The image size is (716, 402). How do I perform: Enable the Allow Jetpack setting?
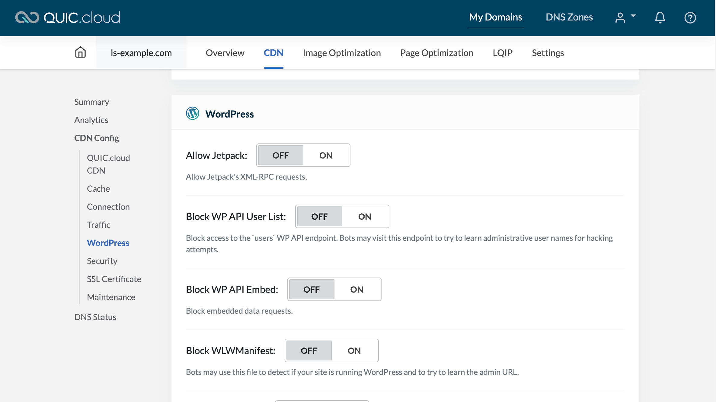325,155
